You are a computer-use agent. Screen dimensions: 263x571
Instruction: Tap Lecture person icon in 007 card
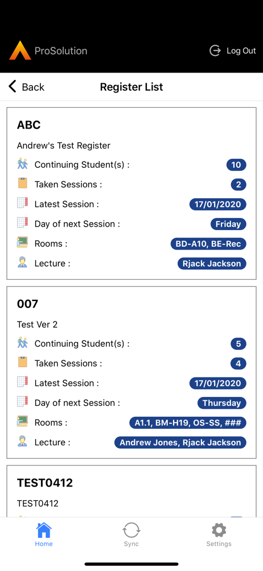pyautogui.click(x=23, y=441)
